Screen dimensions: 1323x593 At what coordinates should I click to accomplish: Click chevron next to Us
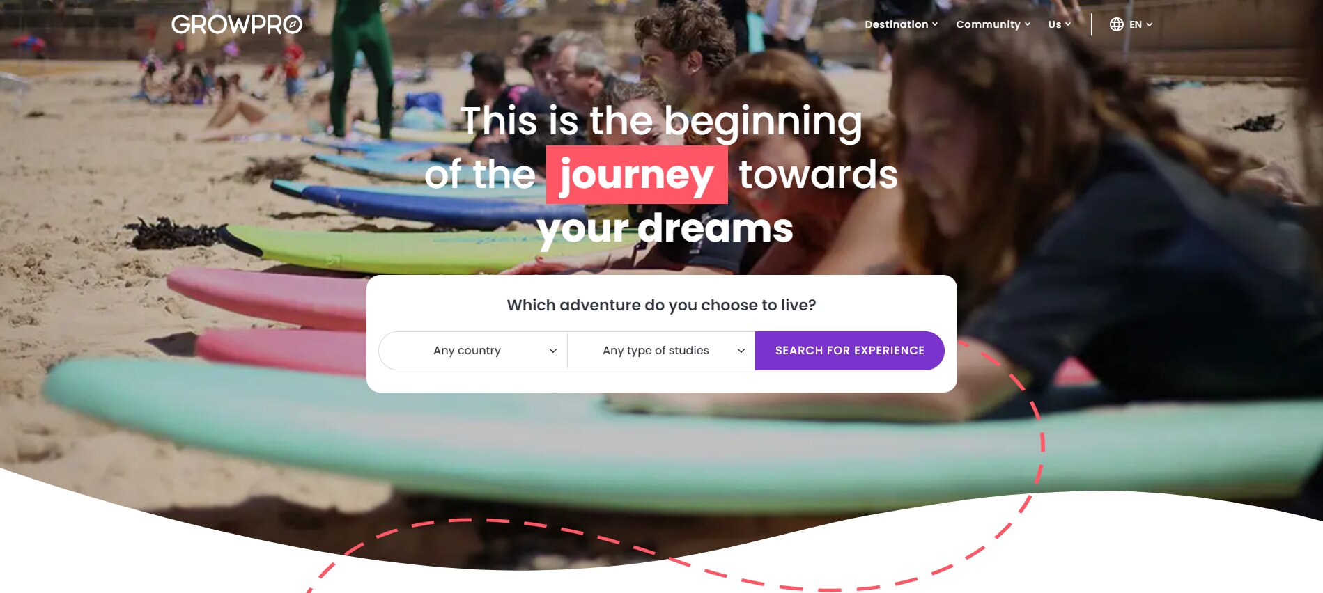1068,24
